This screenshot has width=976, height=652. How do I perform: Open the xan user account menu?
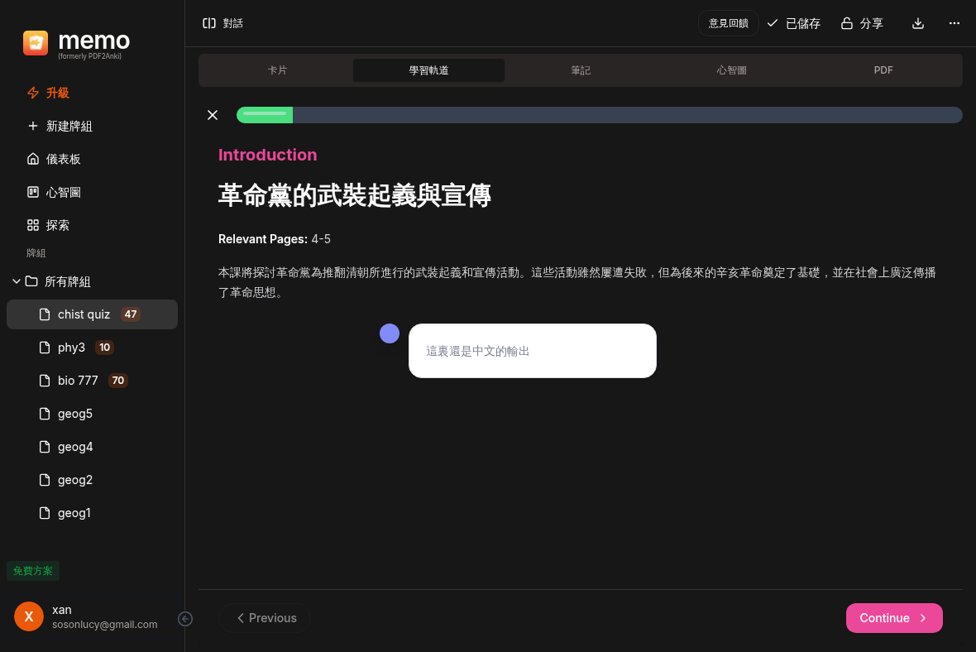[x=87, y=616]
